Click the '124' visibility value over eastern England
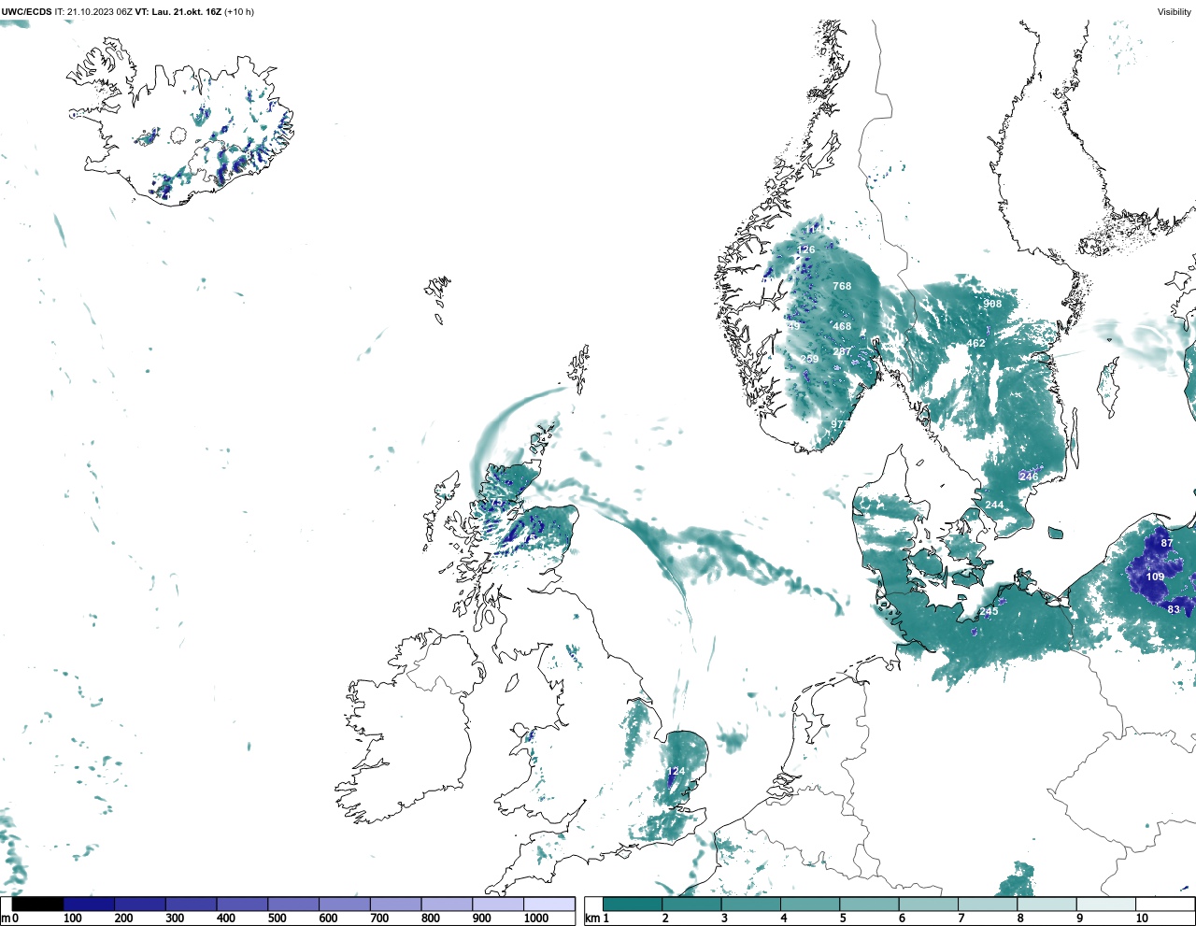 click(x=676, y=772)
